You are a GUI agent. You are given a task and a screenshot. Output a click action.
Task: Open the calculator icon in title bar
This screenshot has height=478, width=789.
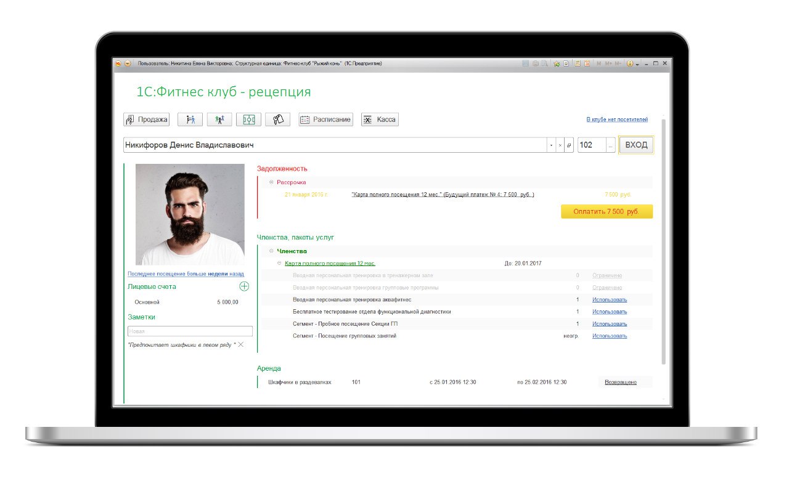[578, 63]
